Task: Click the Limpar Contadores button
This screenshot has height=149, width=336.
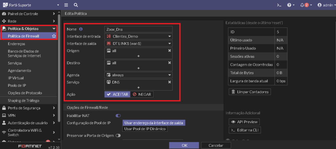Action: point(250,92)
